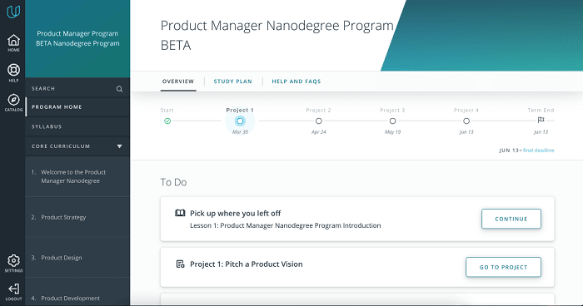Click the Udacity logo icon
This screenshot has height=306, width=583.
pos(13,12)
